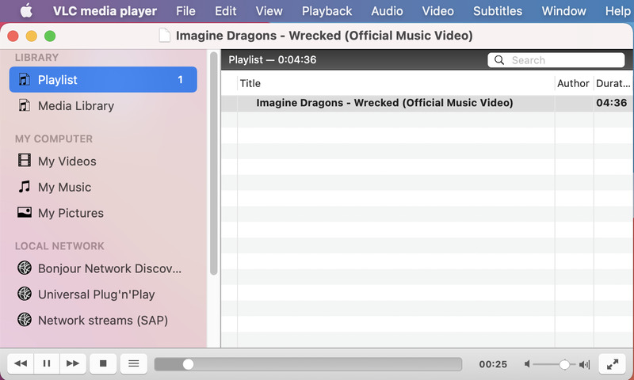Select the Imagine Dragons - Wrecked playlist row

[427, 103]
